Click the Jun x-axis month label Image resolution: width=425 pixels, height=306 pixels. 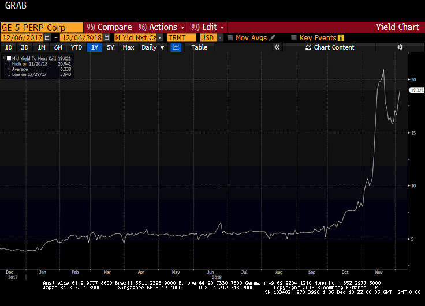[x=210, y=272]
